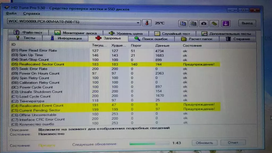Click the HD Tune Pro title bar icon
Image resolution: width=272 pixels, height=153 pixels.
click(x=7, y=7)
